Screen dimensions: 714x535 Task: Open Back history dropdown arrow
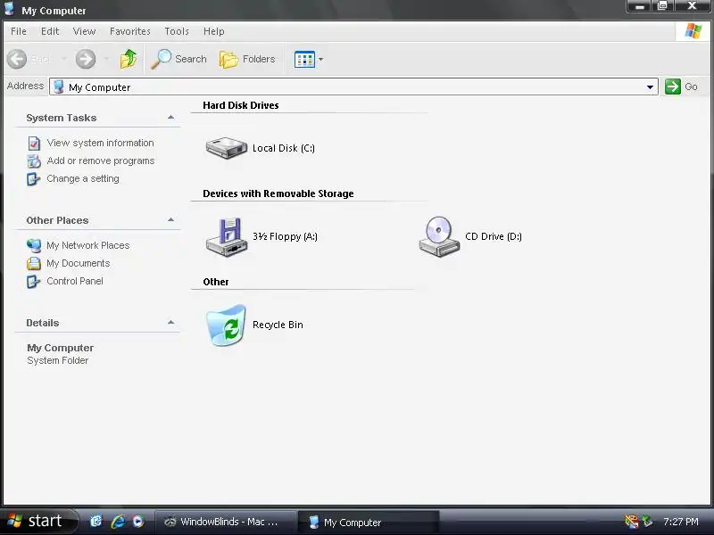click(x=64, y=59)
